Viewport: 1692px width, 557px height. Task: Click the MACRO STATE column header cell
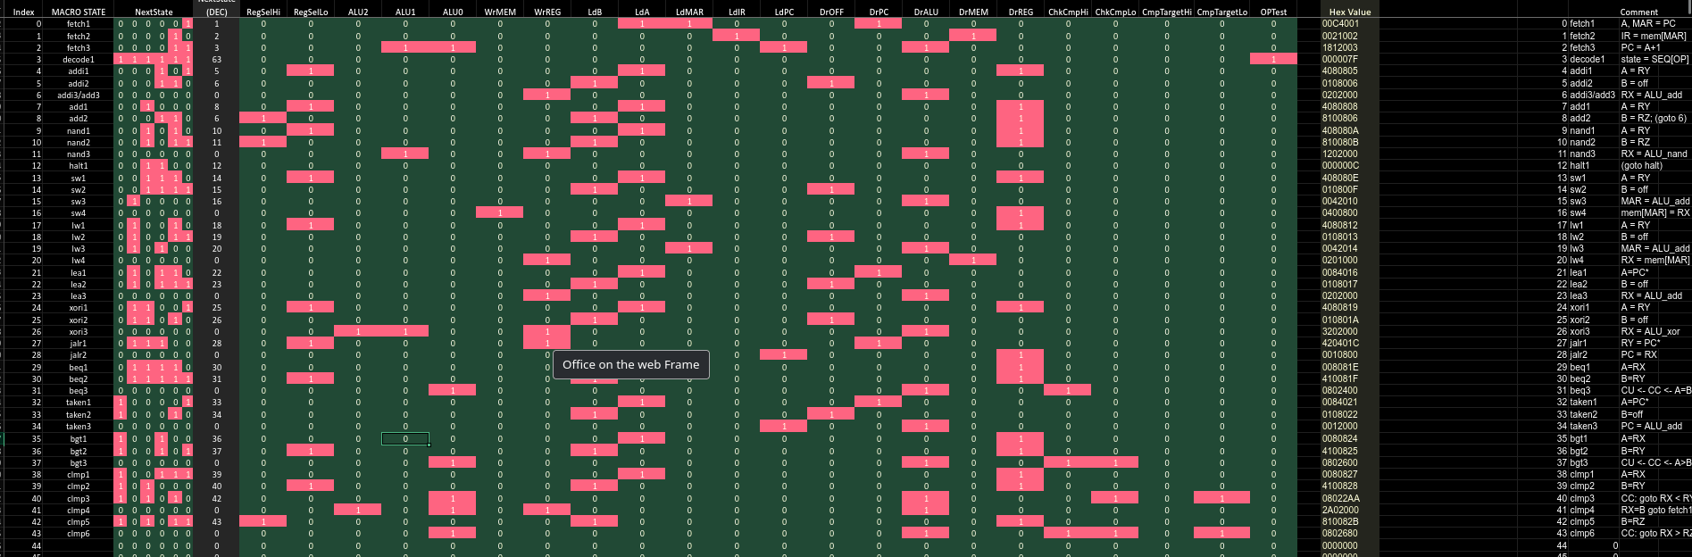(78, 12)
